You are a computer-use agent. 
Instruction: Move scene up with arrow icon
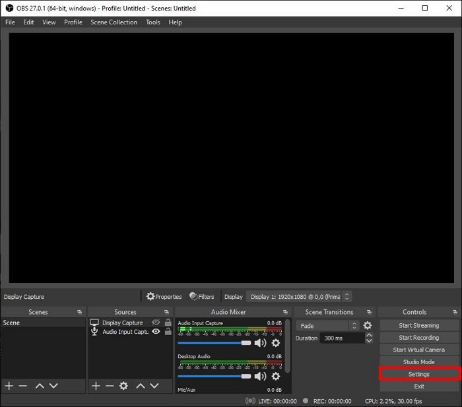(40, 385)
